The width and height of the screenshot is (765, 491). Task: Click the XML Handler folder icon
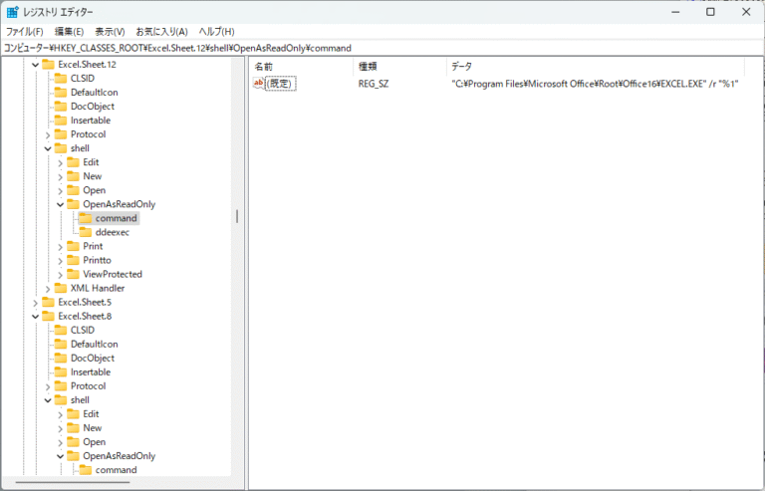point(61,288)
